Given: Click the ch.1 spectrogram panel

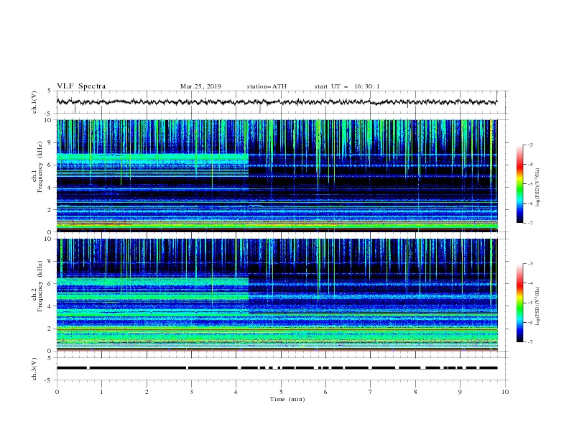Looking at the screenshot, I should click(277, 175).
